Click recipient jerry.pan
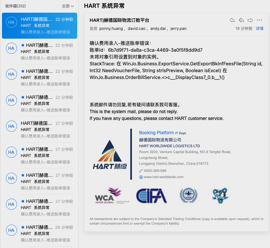Viewport: 270px width, 248px height. pos(178,29)
